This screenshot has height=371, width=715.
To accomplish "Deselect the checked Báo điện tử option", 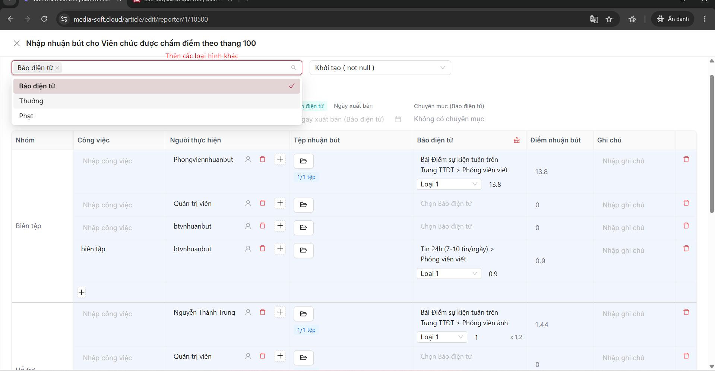I will click(x=157, y=86).
